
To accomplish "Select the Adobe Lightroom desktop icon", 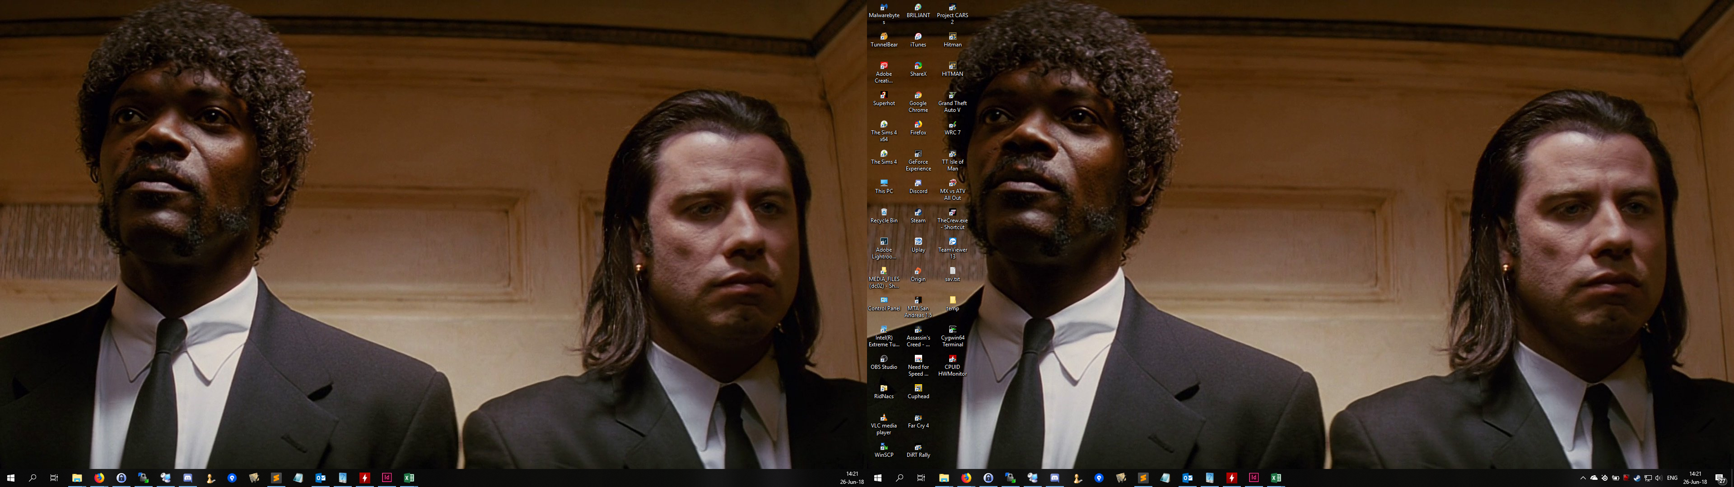I will (x=884, y=248).
